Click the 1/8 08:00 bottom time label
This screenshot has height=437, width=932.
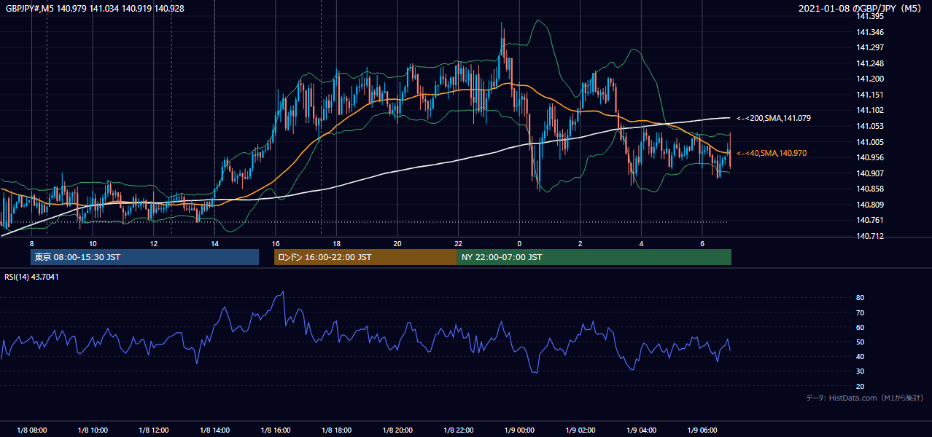31,430
